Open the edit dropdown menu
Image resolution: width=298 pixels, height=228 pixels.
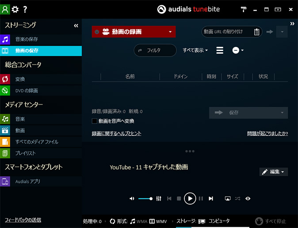(x=274, y=172)
